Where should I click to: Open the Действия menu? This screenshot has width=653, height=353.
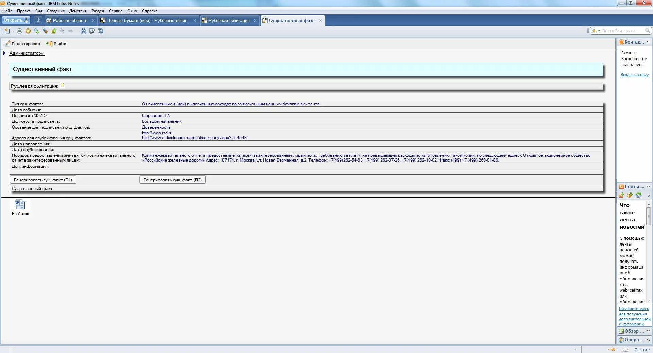(78, 11)
